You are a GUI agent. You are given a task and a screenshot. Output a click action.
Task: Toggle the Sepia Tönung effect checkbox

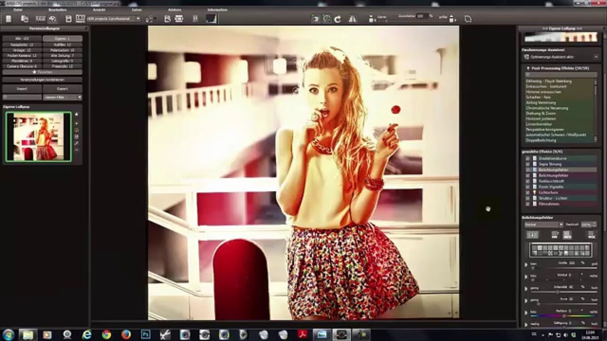(528, 164)
